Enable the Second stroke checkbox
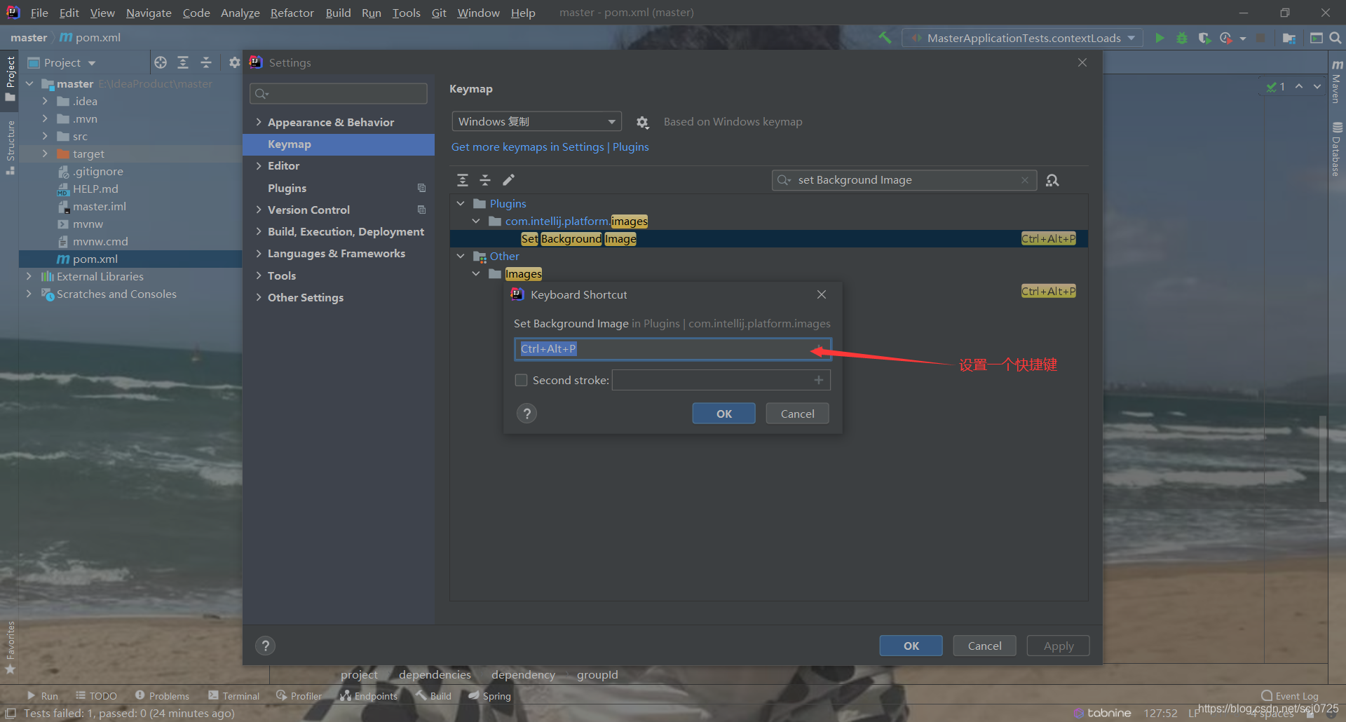This screenshot has width=1346, height=722. click(521, 380)
